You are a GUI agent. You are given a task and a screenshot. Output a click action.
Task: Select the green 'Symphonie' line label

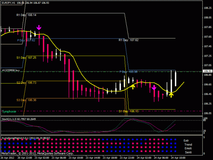pos(9,112)
